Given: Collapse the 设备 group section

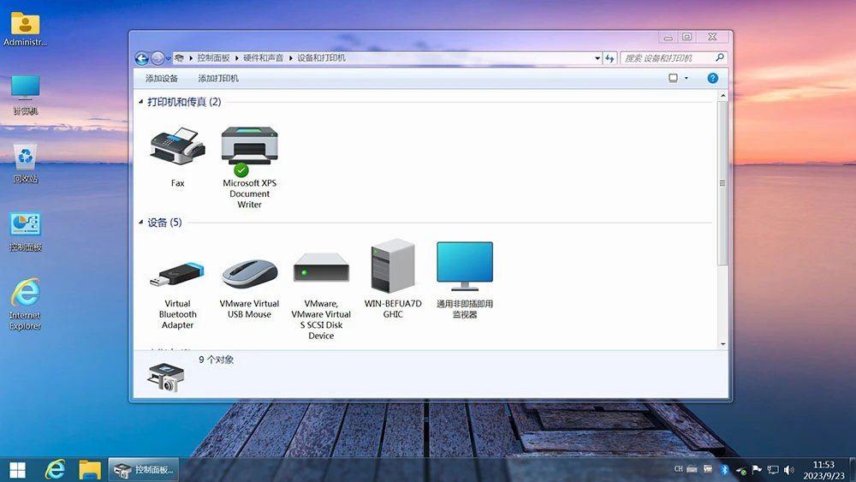Looking at the screenshot, I should pos(141,223).
